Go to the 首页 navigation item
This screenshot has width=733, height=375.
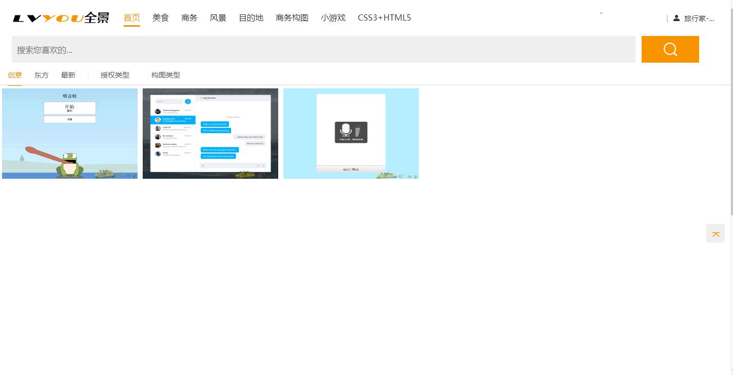(x=132, y=17)
